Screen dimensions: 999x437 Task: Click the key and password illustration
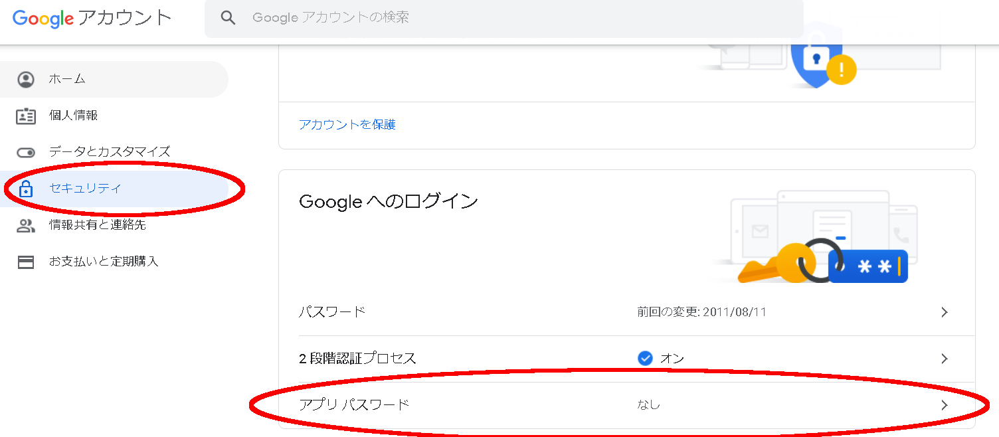(822, 238)
